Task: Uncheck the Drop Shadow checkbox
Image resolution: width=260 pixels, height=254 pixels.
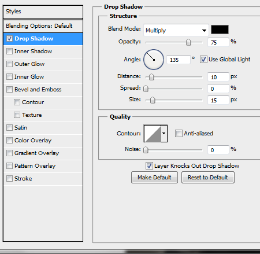Action: pos(9,39)
